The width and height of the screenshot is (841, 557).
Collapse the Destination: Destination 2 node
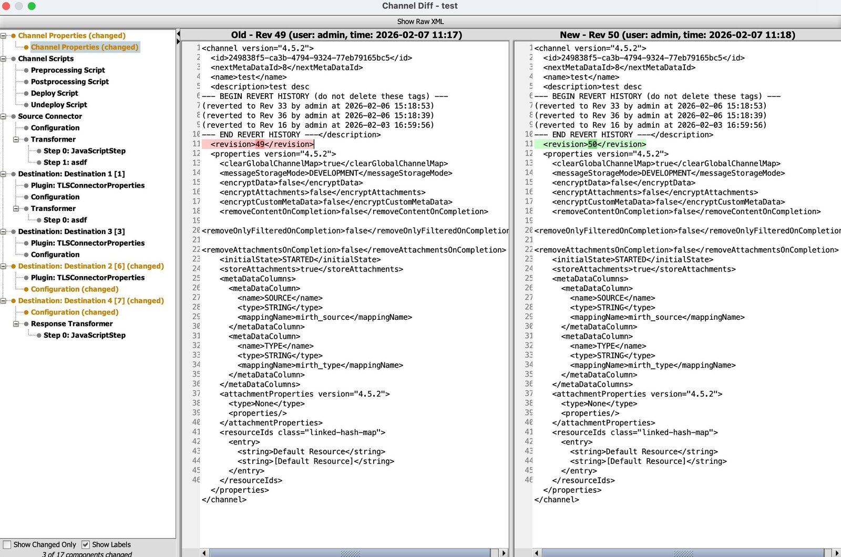(x=4, y=266)
